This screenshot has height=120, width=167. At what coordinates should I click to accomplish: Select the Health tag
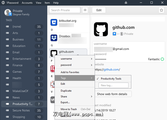coord(24,78)
